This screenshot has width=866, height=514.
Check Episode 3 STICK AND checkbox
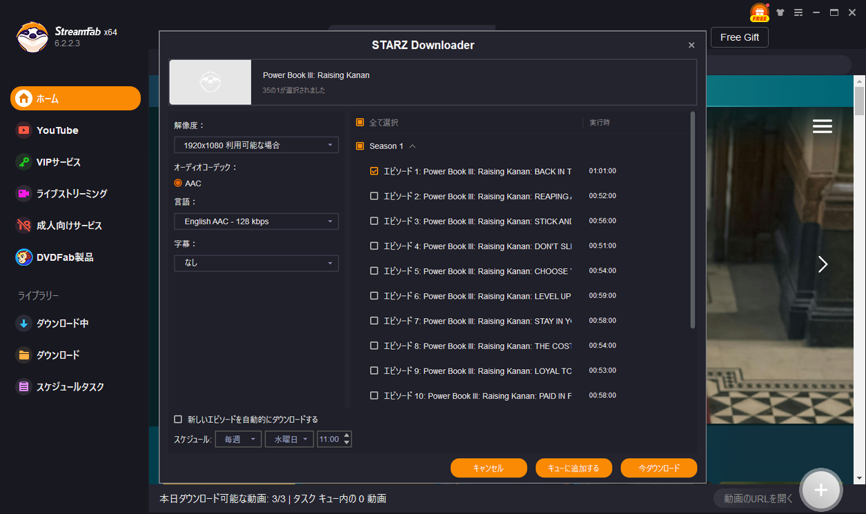point(374,221)
